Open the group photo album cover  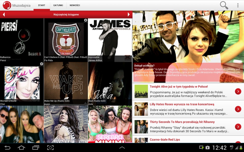click(22, 124)
